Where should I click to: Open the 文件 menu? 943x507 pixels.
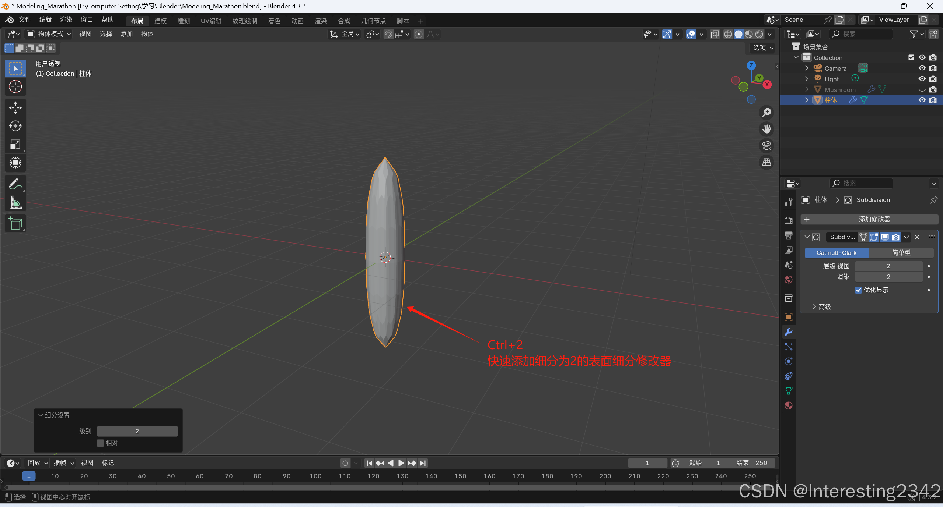click(25, 19)
